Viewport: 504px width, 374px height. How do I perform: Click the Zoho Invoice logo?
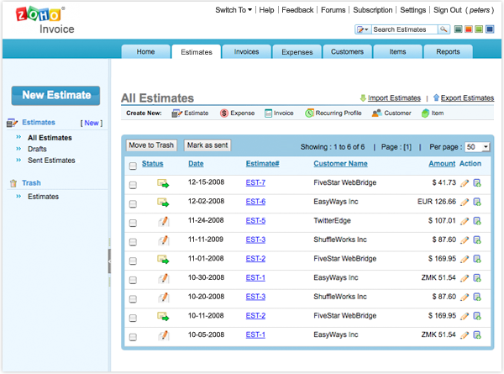coord(45,20)
